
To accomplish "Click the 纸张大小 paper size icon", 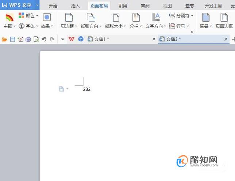I will click(115, 17).
